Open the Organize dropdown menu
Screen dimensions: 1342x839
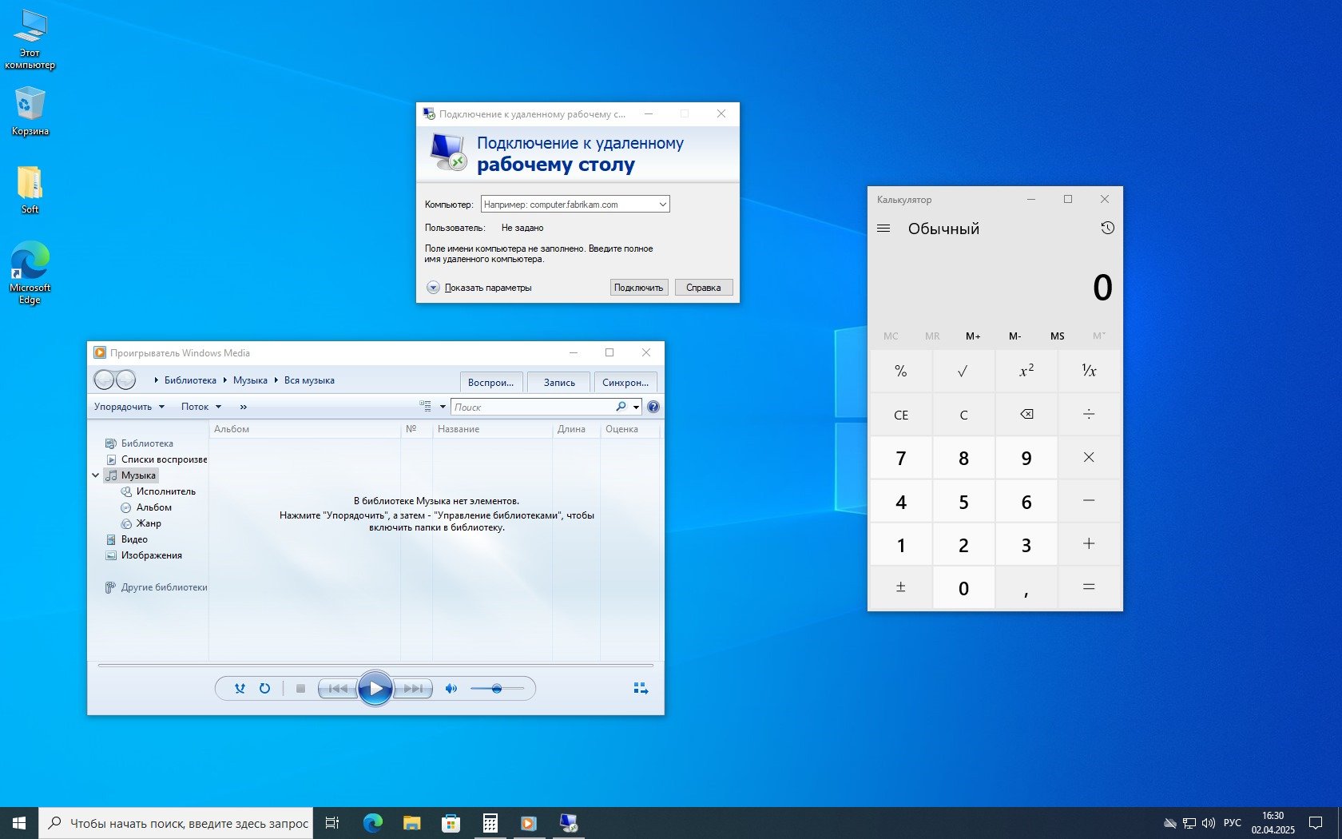tap(129, 407)
